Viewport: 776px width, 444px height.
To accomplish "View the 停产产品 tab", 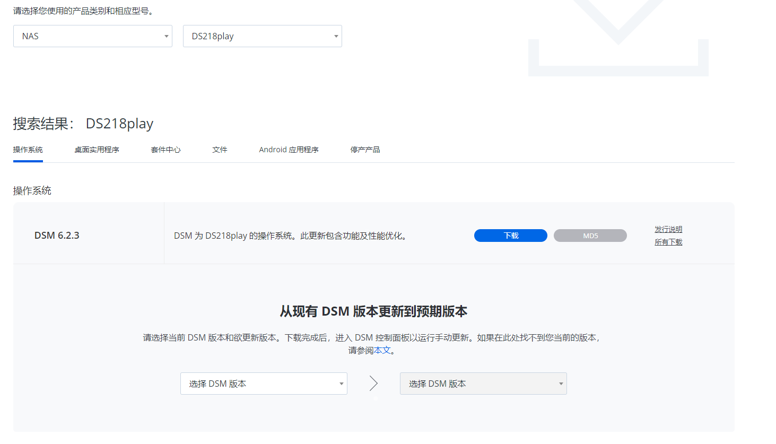I will pyautogui.click(x=365, y=150).
